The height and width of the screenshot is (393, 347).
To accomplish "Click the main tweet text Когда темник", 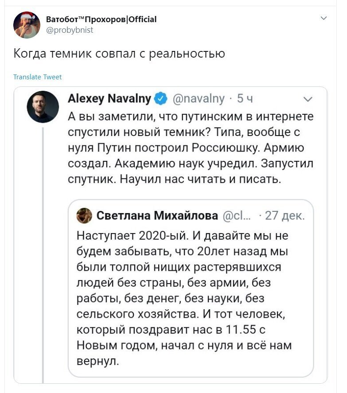I will pos(119,53).
